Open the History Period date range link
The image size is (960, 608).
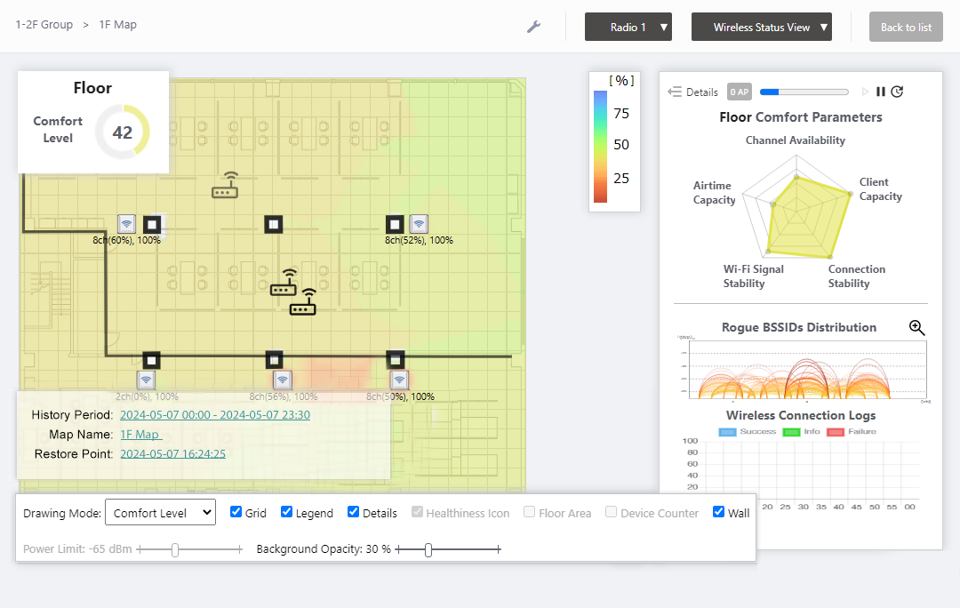point(215,415)
